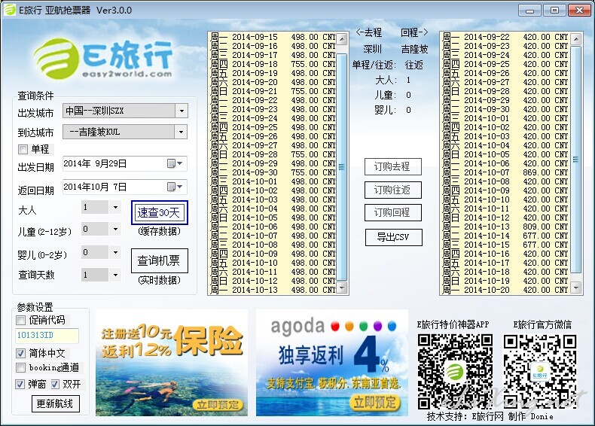Image resolution: width=595 pixels, height=426 pixels.
Task: Click the promo code field 101313ID
Action: pos(47,336)
